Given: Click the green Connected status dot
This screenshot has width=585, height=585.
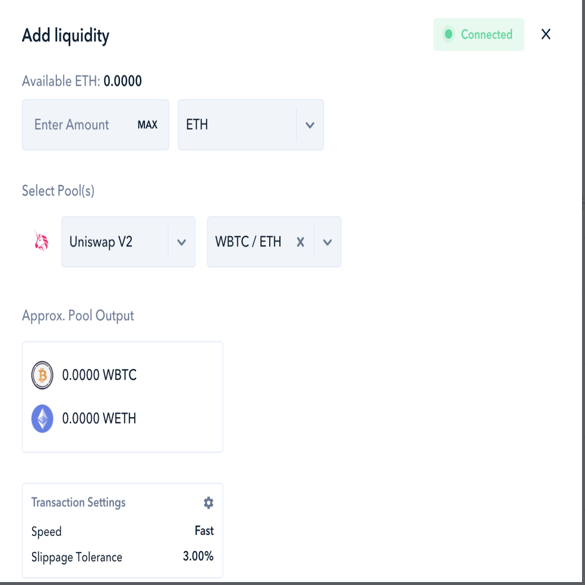Looking at the screenshot, I should (x=448, y=34).
